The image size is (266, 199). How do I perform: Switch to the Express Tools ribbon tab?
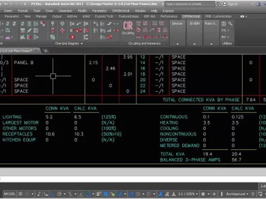104,17
